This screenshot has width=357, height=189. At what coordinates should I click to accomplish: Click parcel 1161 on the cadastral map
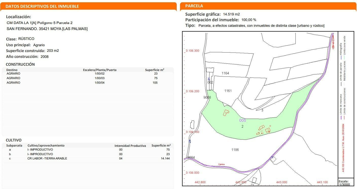[x=228, y=91]
